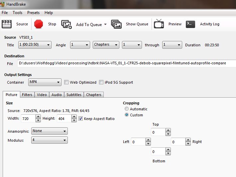The height and width of the screenshot is (177, 236).
Task: Select the Custom cropping radio button
Action: [127, 115]
